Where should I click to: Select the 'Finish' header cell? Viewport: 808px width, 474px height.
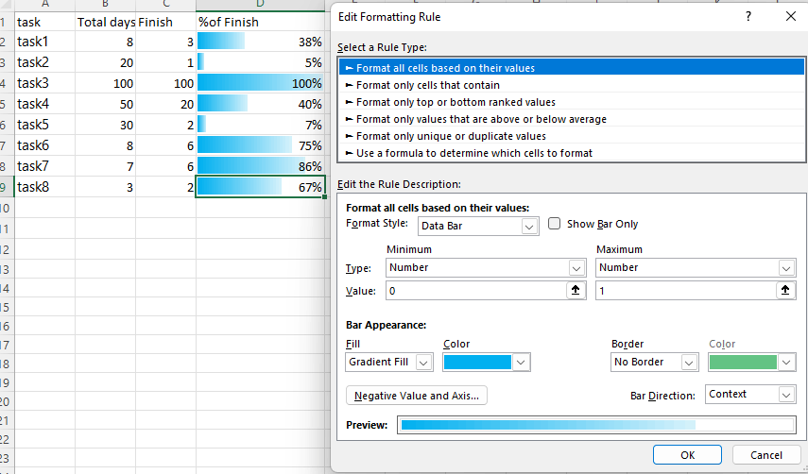165,22
